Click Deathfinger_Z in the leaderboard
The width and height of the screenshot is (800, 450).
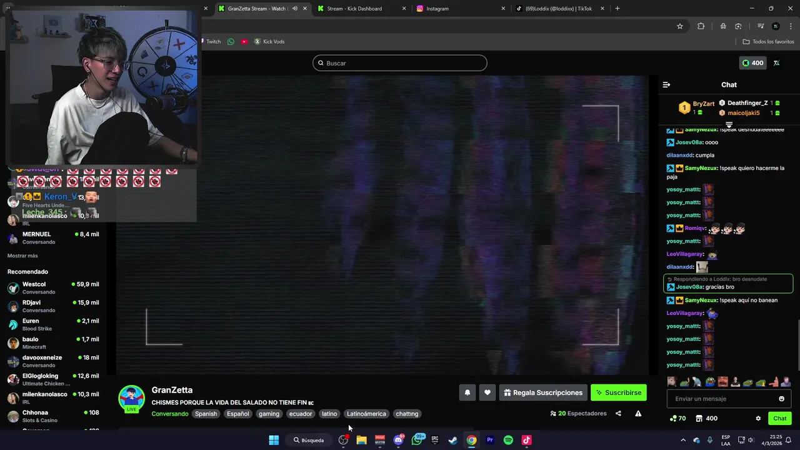point(747,103)
